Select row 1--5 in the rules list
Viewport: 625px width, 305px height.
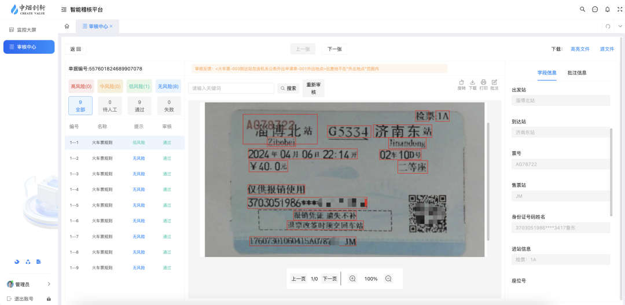pos(125,205)
